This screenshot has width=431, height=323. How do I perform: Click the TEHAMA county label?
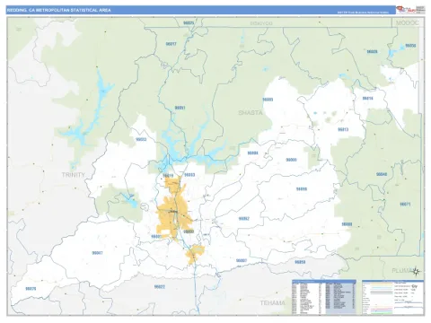point(272,303)
